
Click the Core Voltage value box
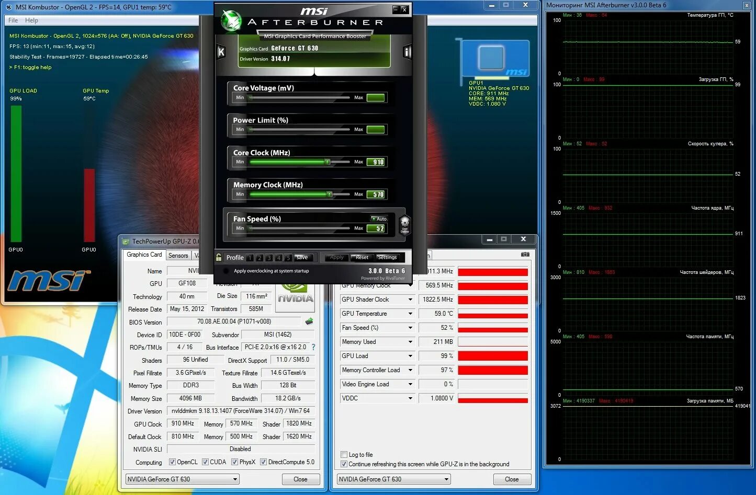(x=376, y=98)
